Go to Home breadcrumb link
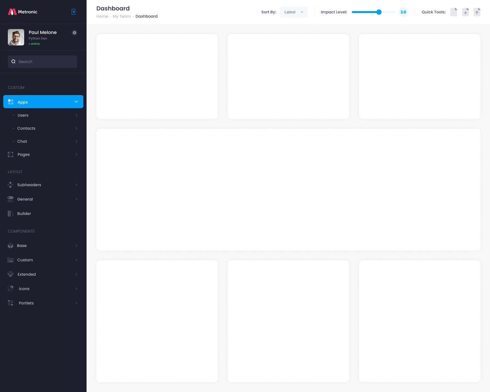 click(x=102, y=16)
